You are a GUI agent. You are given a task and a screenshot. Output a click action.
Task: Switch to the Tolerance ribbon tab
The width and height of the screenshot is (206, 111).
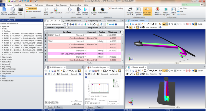pos(39,5)
